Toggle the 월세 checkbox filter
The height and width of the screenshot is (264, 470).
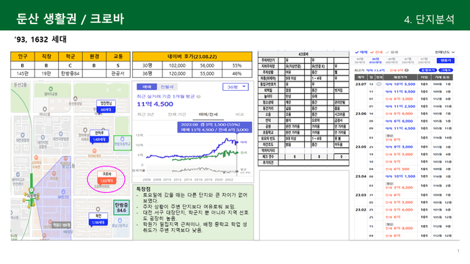click(x=391, y=52)
